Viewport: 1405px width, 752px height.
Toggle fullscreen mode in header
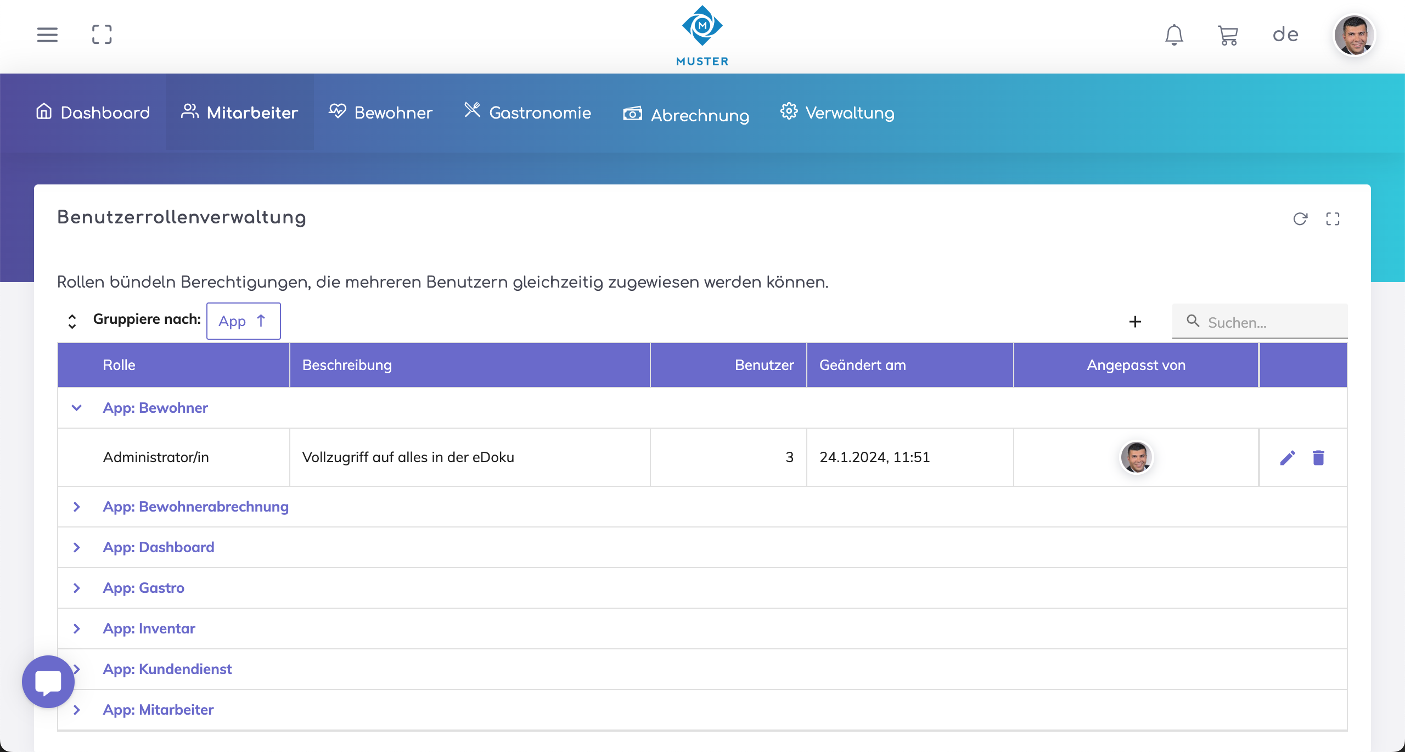coord(102,35)
